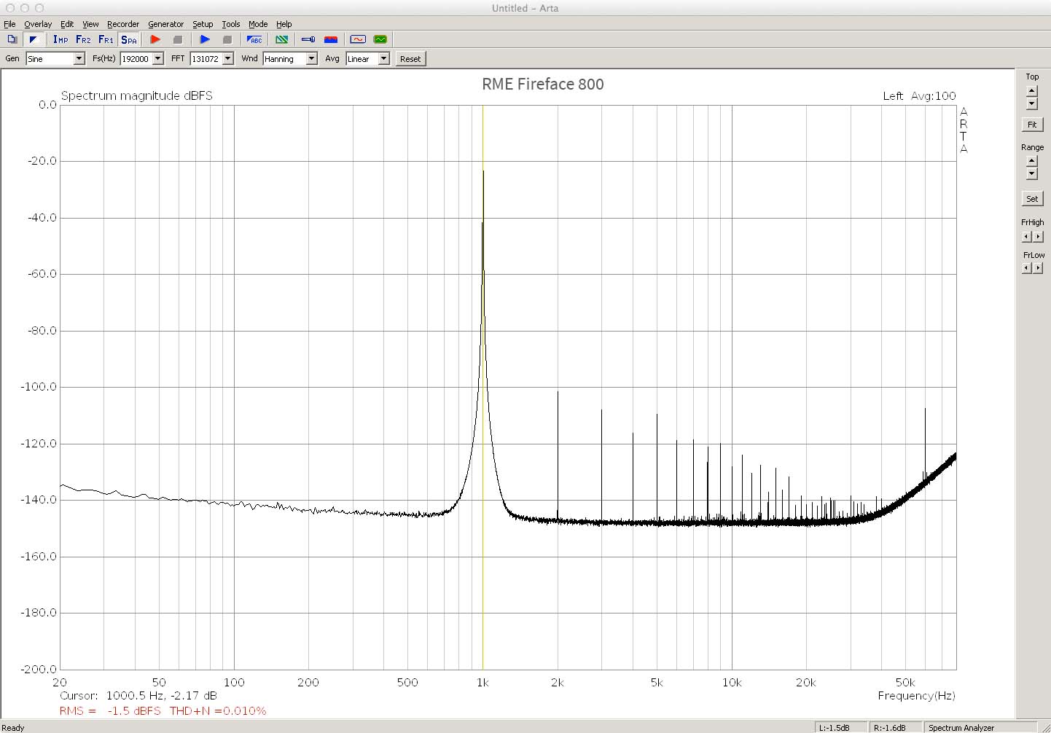Switch to Imp impulse response mode

coord(60,39)
